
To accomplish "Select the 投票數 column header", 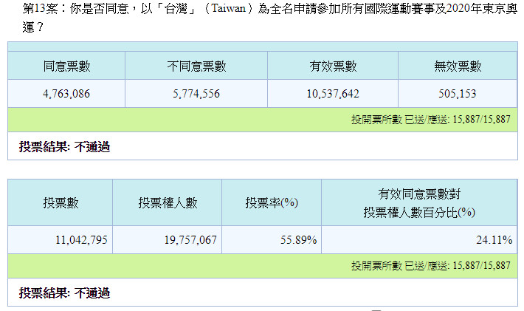I will tap(61, 203).
